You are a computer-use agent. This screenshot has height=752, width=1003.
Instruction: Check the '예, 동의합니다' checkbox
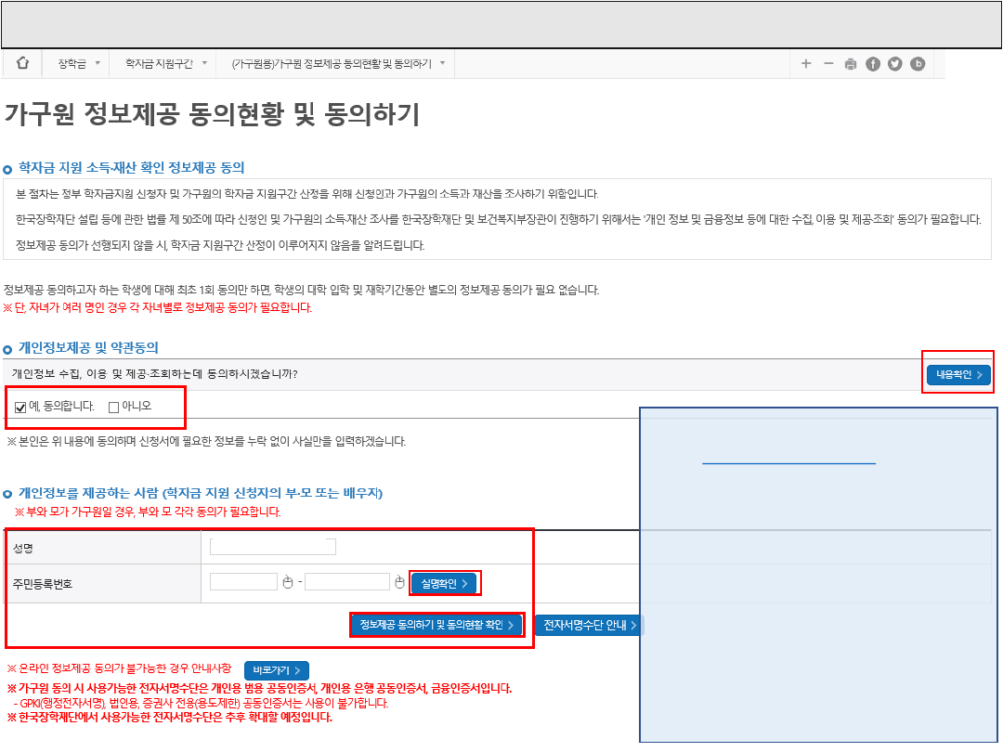pyautogui.click(x=20, y=407)
